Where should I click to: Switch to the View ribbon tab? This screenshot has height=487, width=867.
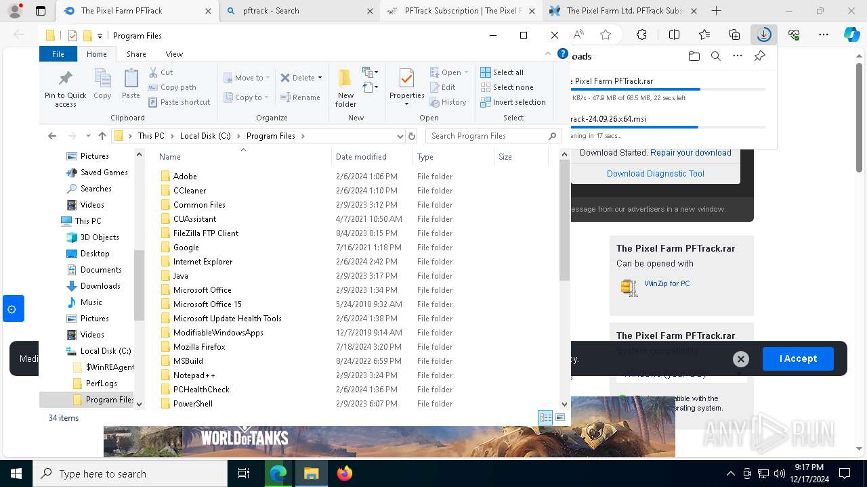coord(174,54)
